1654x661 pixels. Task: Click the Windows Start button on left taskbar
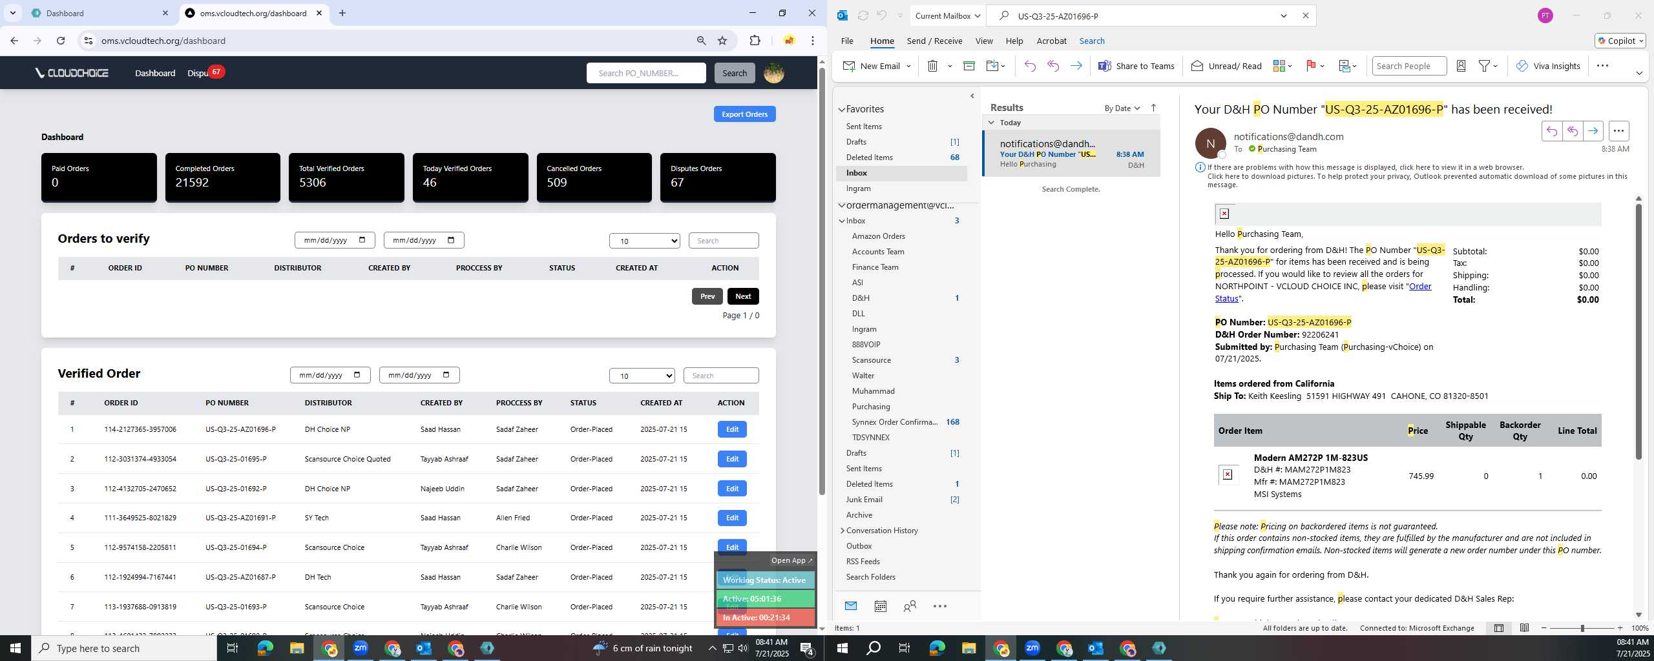coord(16,648)
